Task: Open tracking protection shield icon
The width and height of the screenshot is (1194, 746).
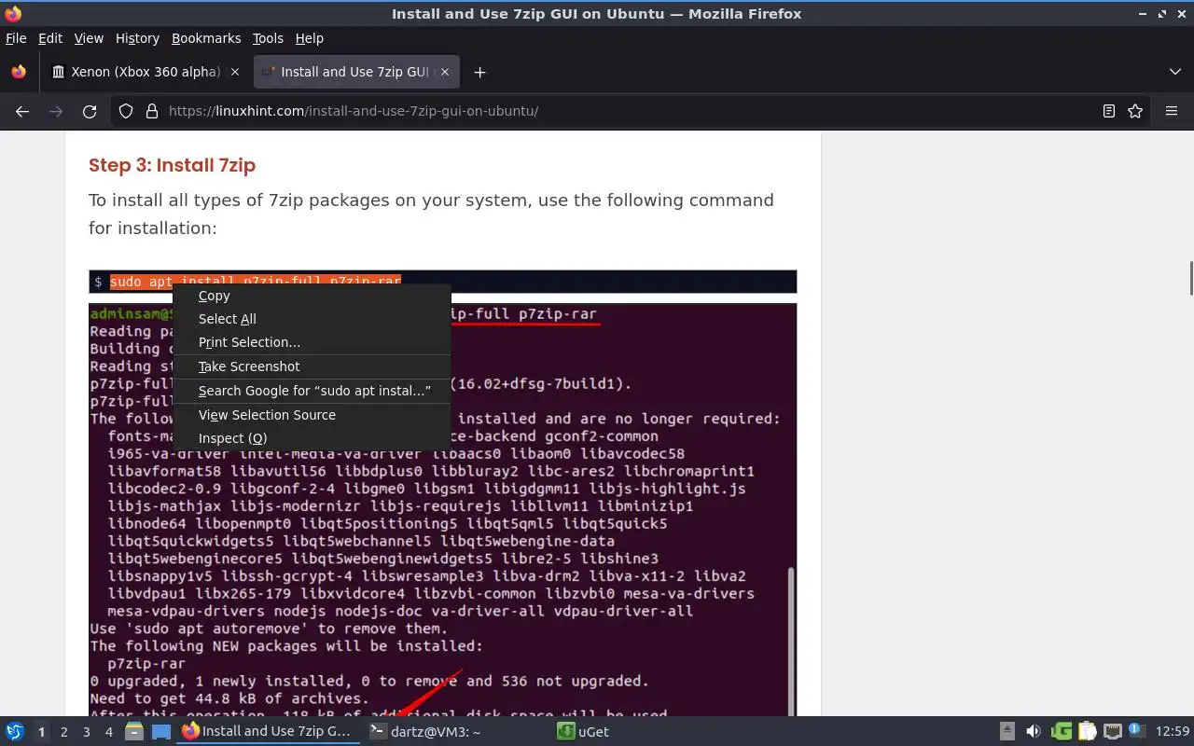Action: pos(127,111)
